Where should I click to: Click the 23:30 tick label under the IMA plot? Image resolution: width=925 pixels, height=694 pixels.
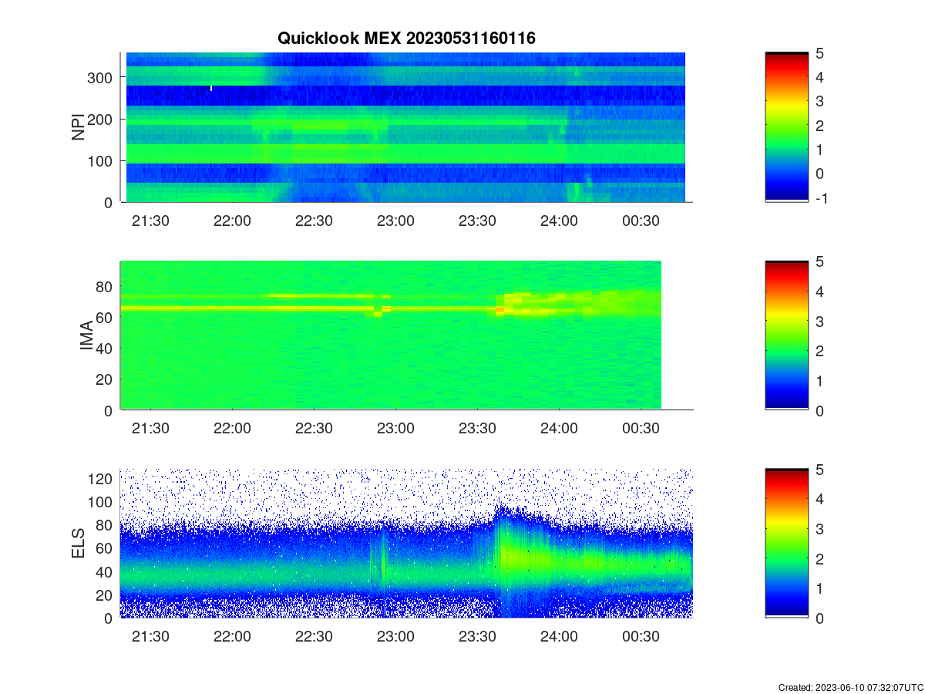click(477, 429)
